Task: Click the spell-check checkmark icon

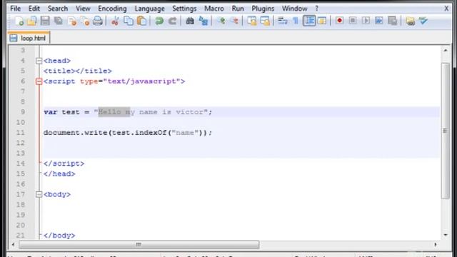Action: [423, 21]
